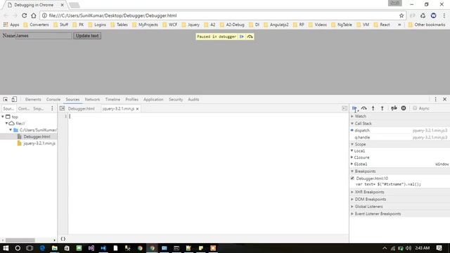This screenshot has height=253, width=450.
Task: Toggle pause on exceptions icon
Action: [404, 108]
